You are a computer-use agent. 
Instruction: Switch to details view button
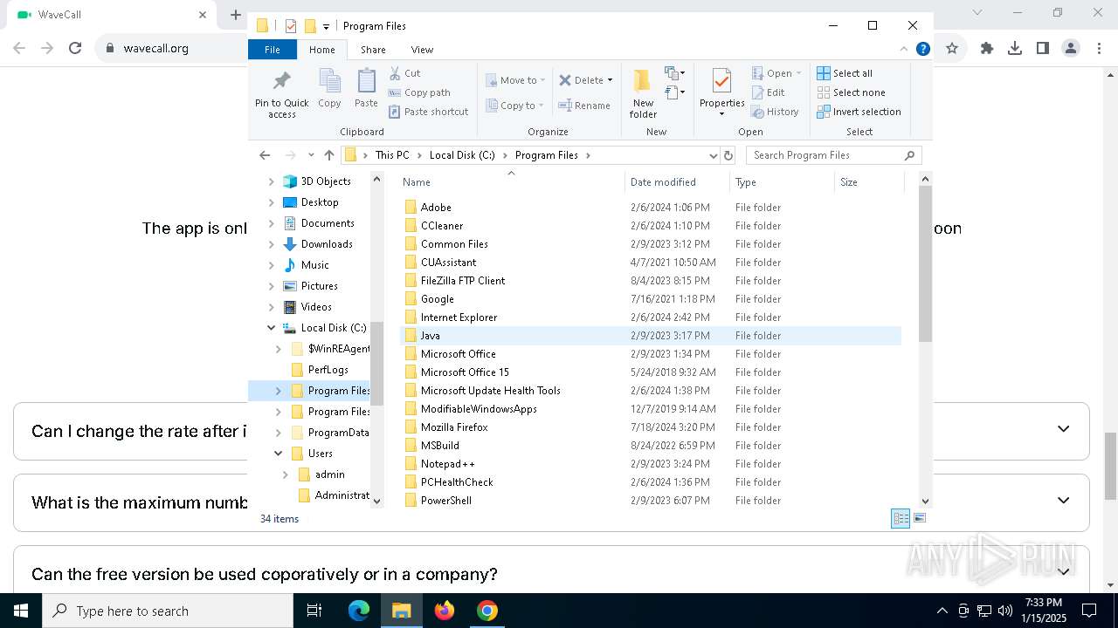[901, 518]
